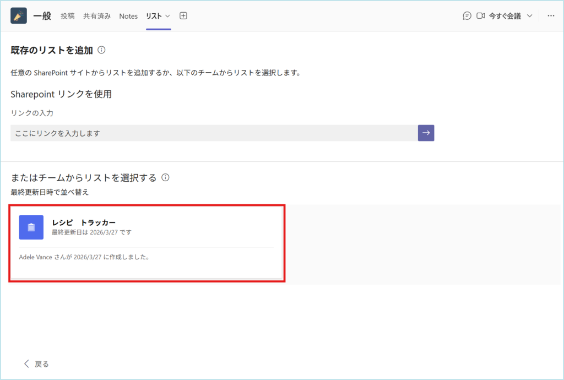This screenshot has width=564, height=380.
Task: Click the video camera icon
Action: 481,16
